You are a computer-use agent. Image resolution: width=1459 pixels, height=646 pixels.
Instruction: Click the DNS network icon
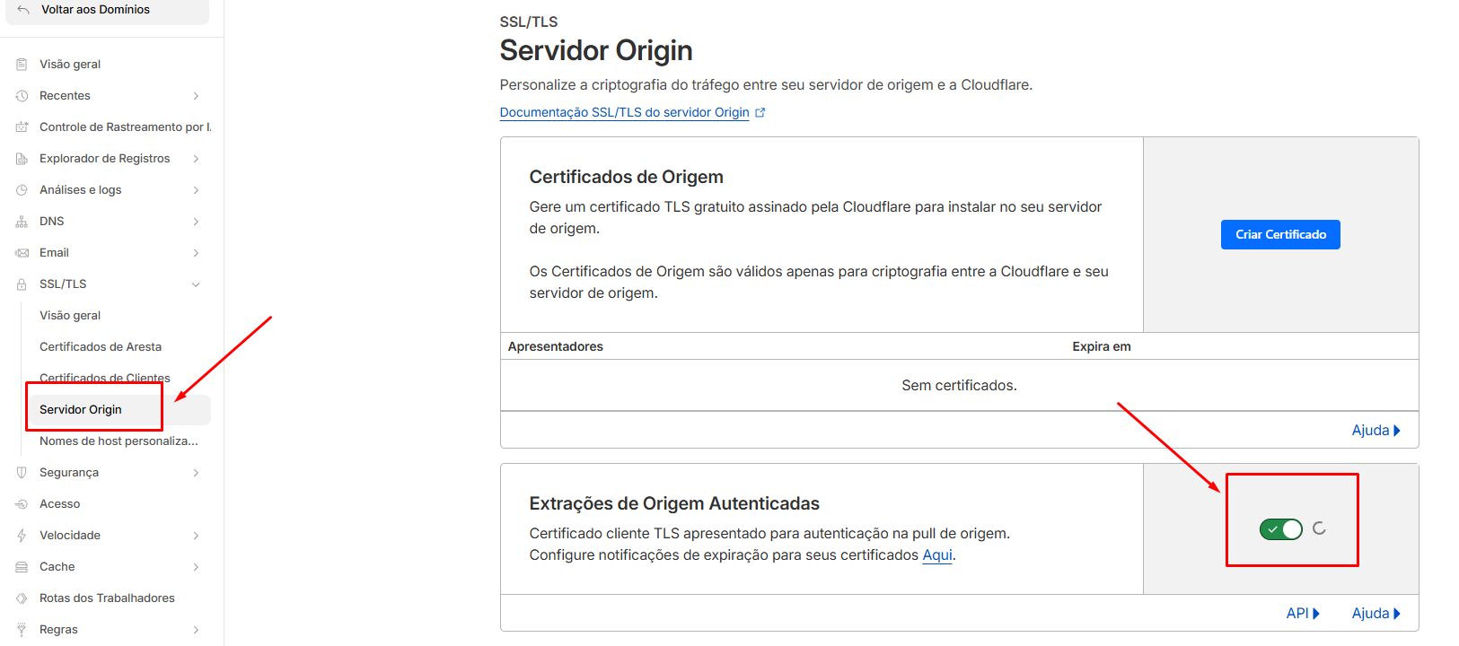22,222
